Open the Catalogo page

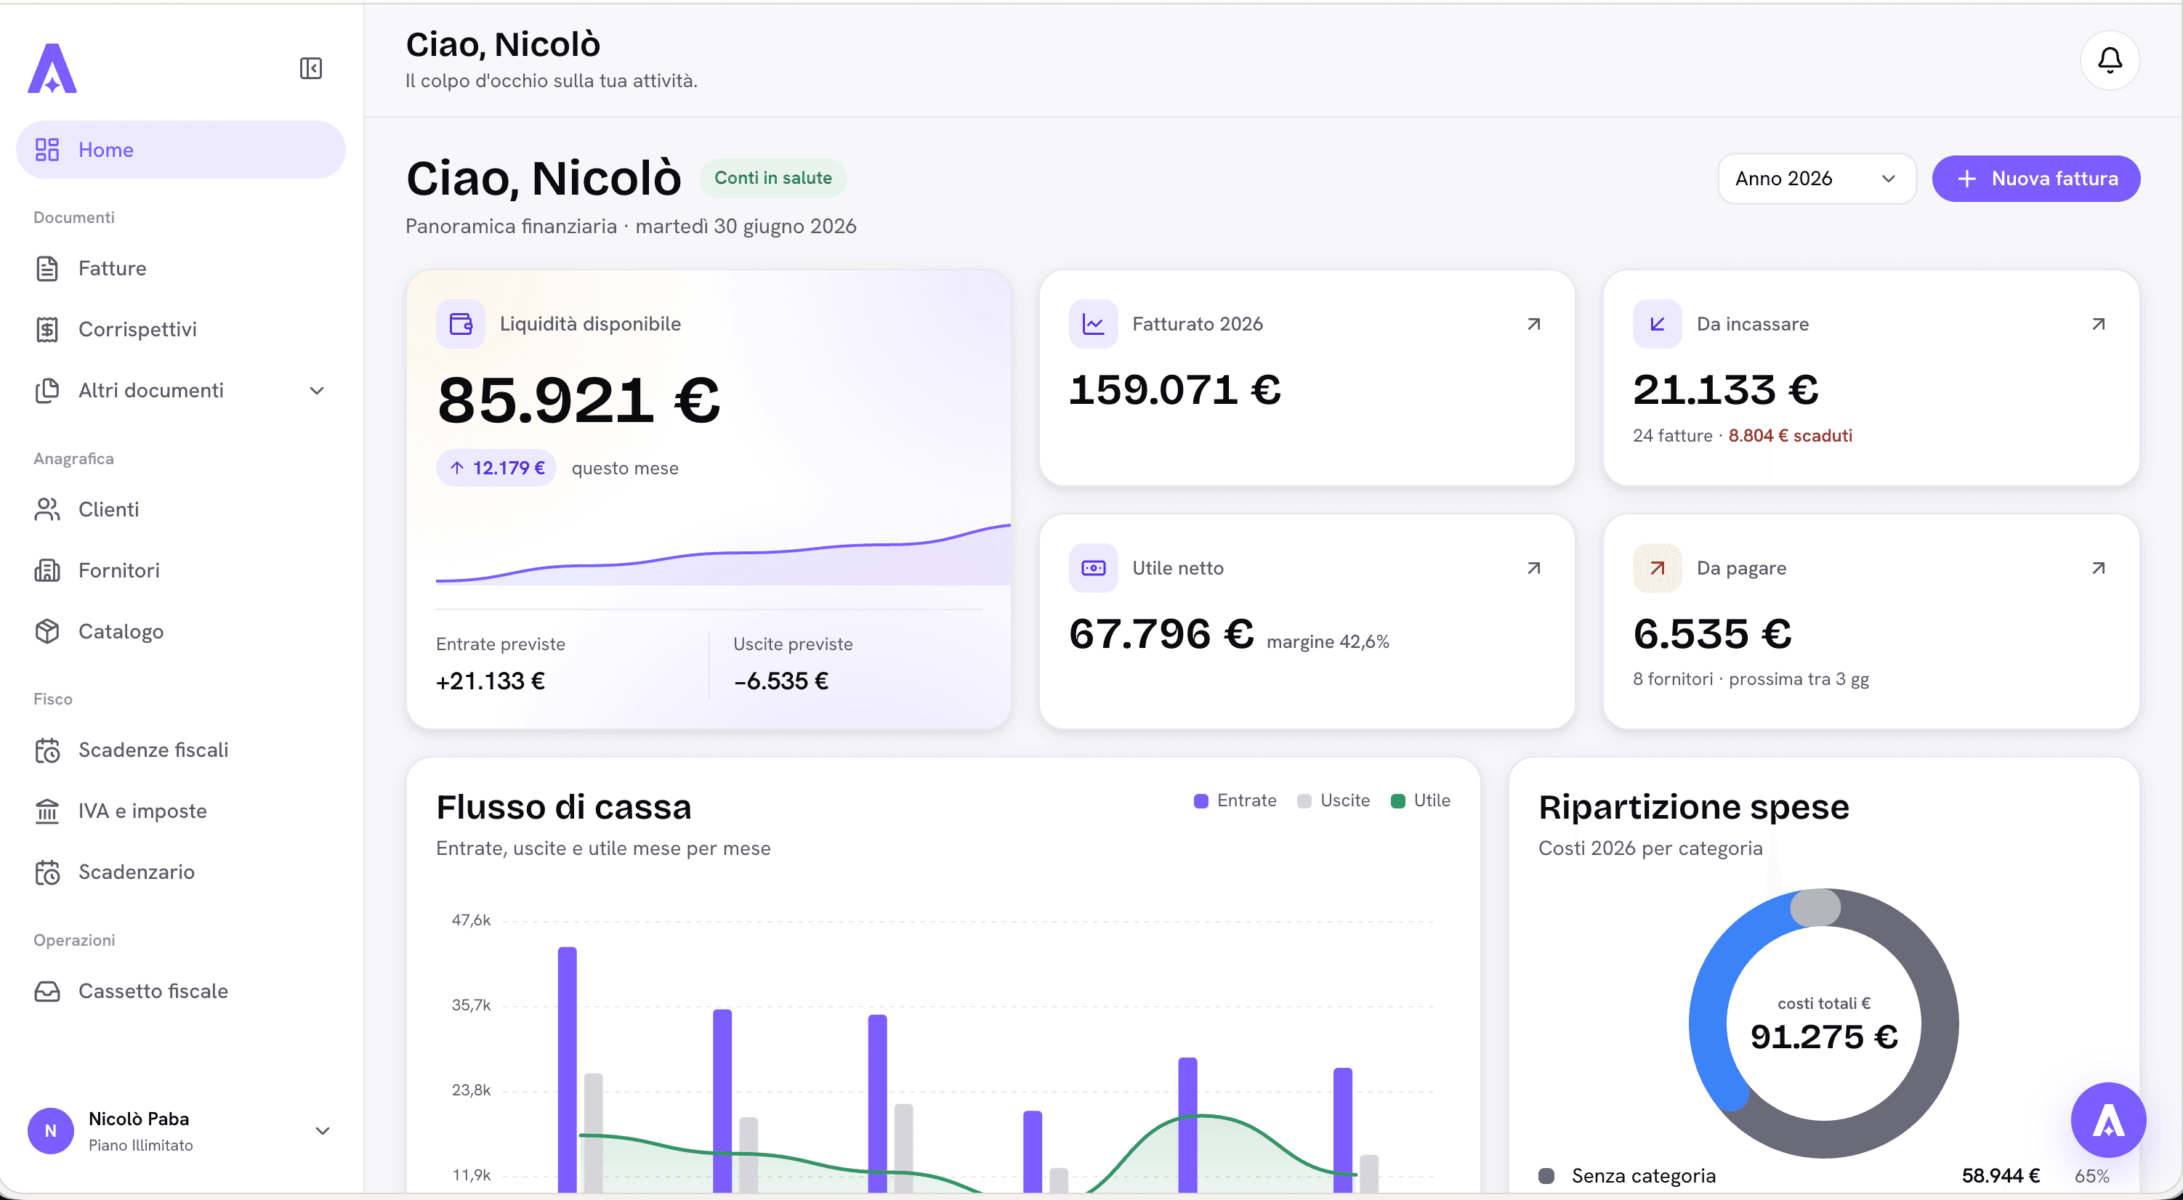[180, 631]
